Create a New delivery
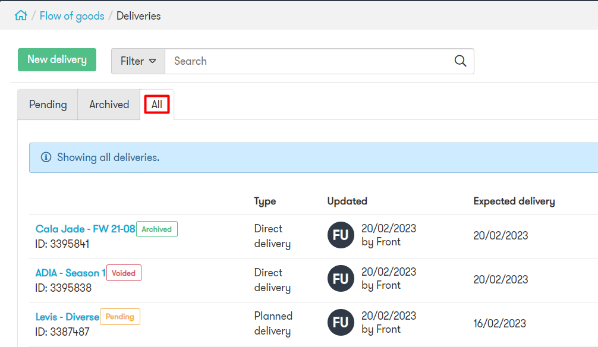The width and height of the screenshot is (598, 347). [57, 59]
